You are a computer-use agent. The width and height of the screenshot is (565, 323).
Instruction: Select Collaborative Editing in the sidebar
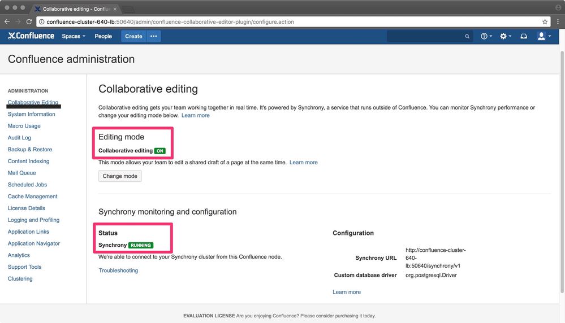(33, 102)
